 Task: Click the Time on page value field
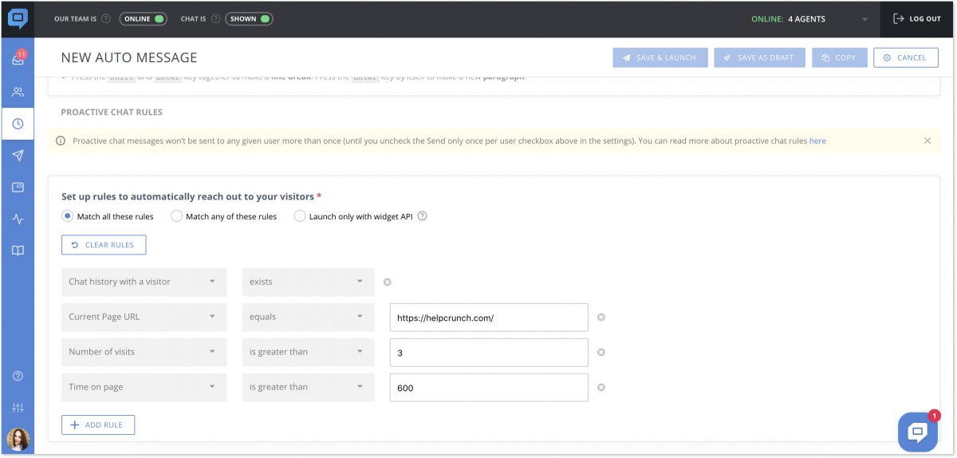pyautogui.click(x=488, y=388)
